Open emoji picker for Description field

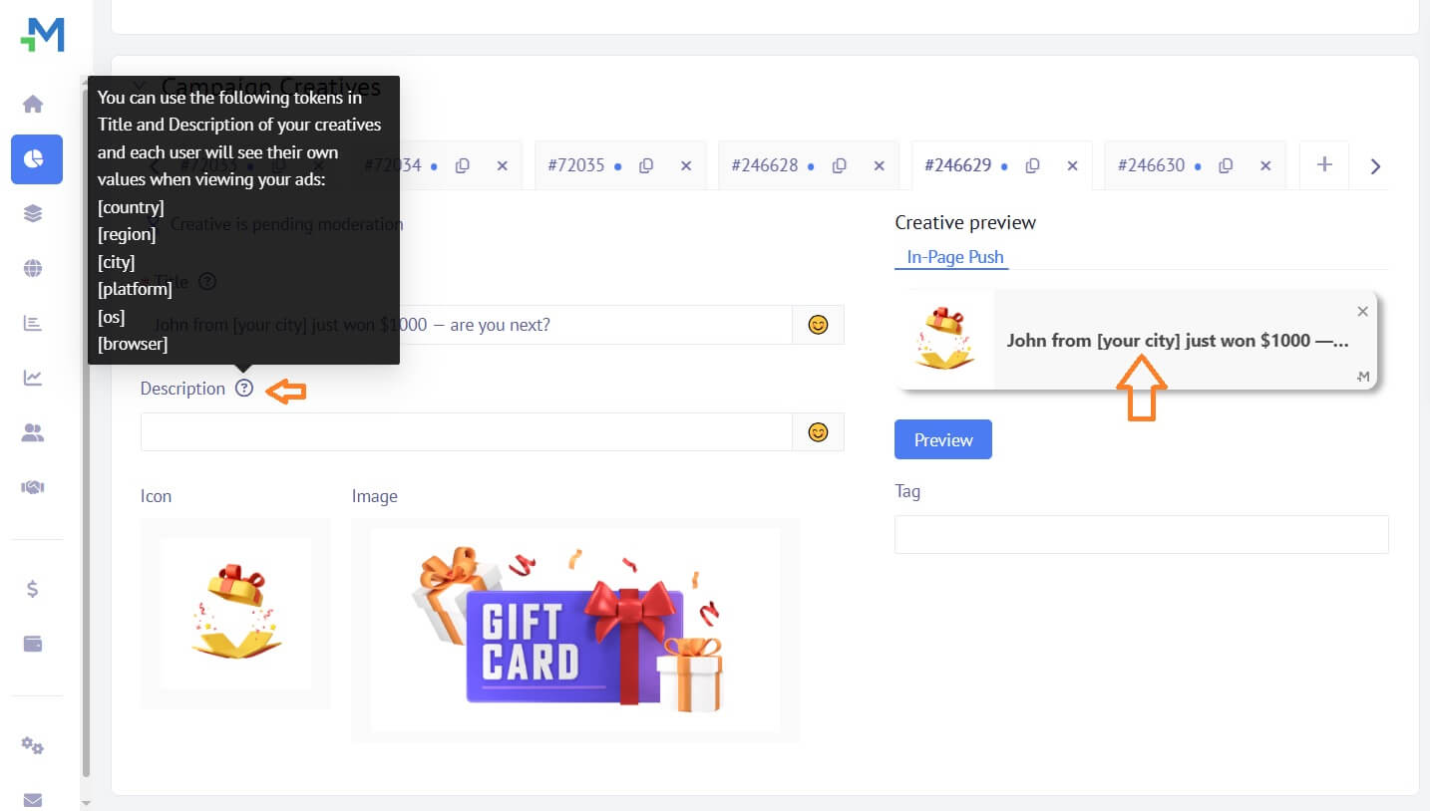(x=818, y=432)
